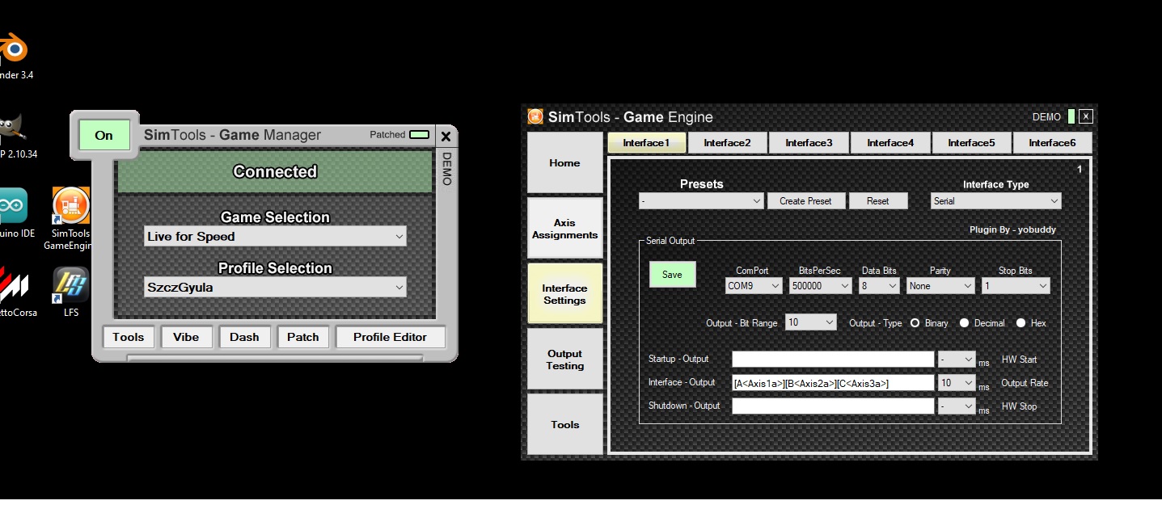Open the Data Bits dropdown
The image size is (1162, 509).
pos(879,286)
